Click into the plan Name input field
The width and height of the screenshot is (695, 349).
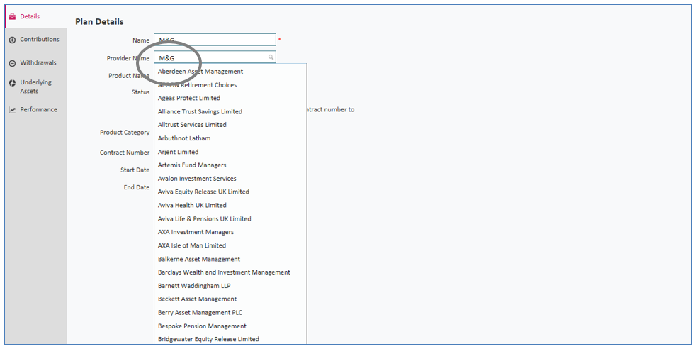coord(215,40)
